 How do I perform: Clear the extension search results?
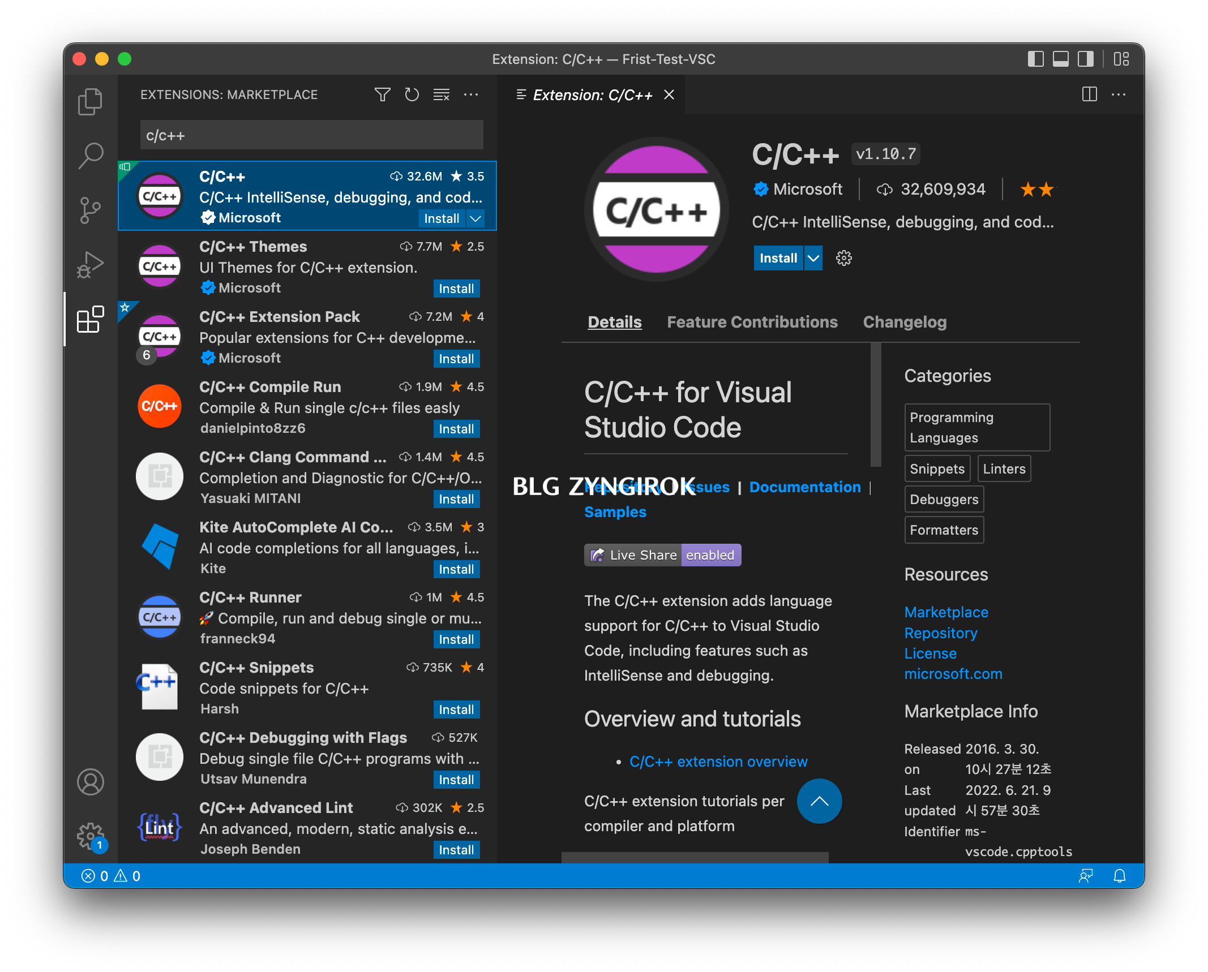[442, 94]
